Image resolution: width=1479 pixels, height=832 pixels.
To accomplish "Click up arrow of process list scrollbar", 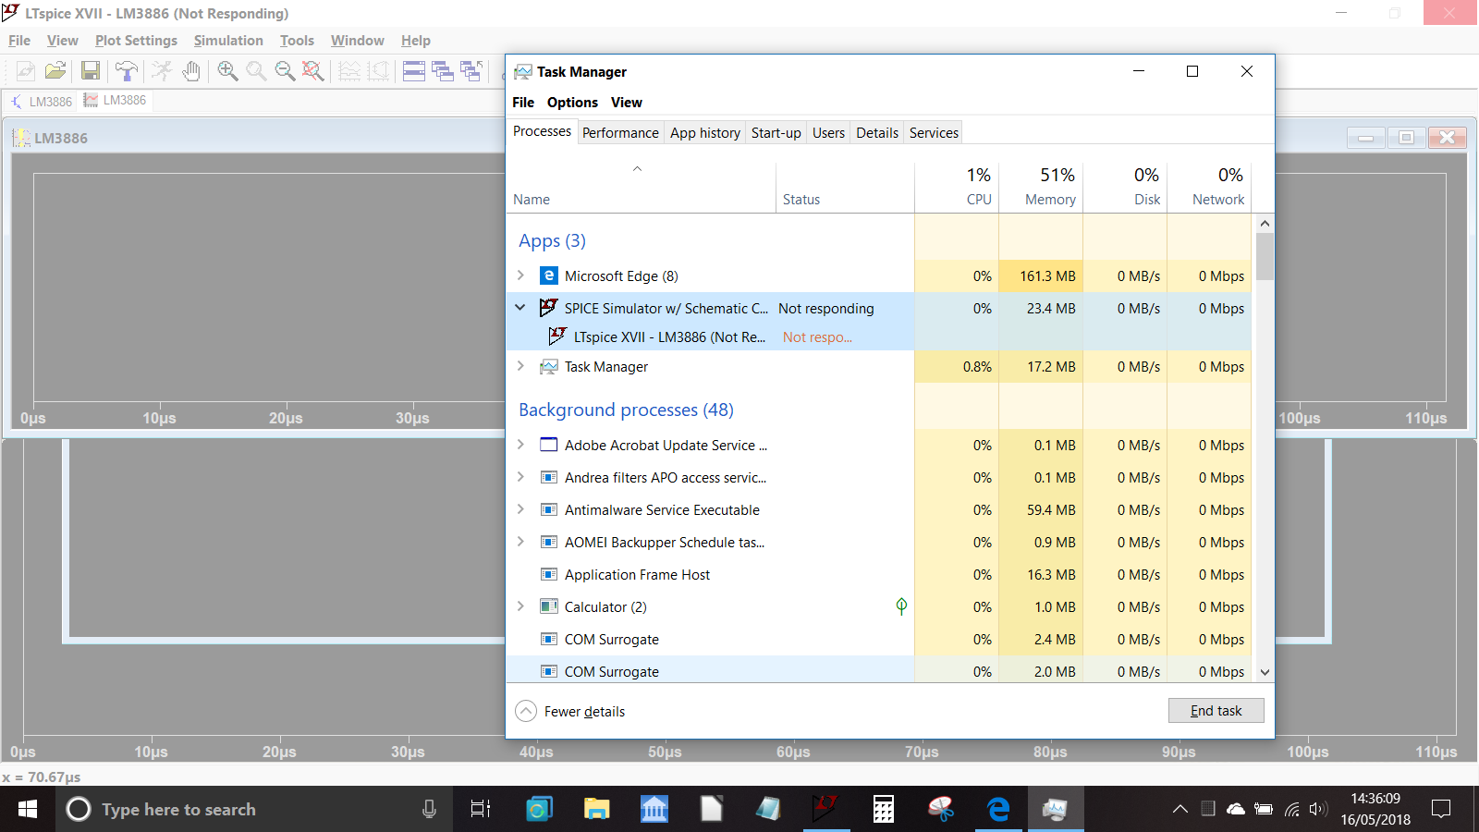I will [1265, 223].
